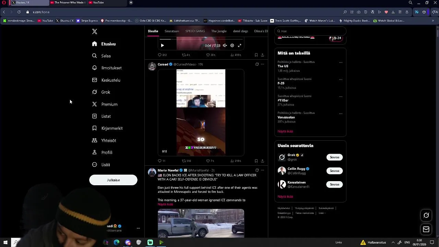439x247 pixels.
Task: Open Profiili profile page
Action: (x=102, y=152)
